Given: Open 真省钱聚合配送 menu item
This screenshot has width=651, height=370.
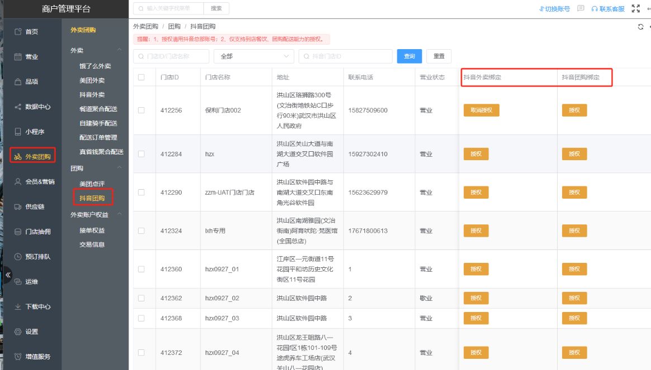Looking at the screenshot, I should point(101,152).
